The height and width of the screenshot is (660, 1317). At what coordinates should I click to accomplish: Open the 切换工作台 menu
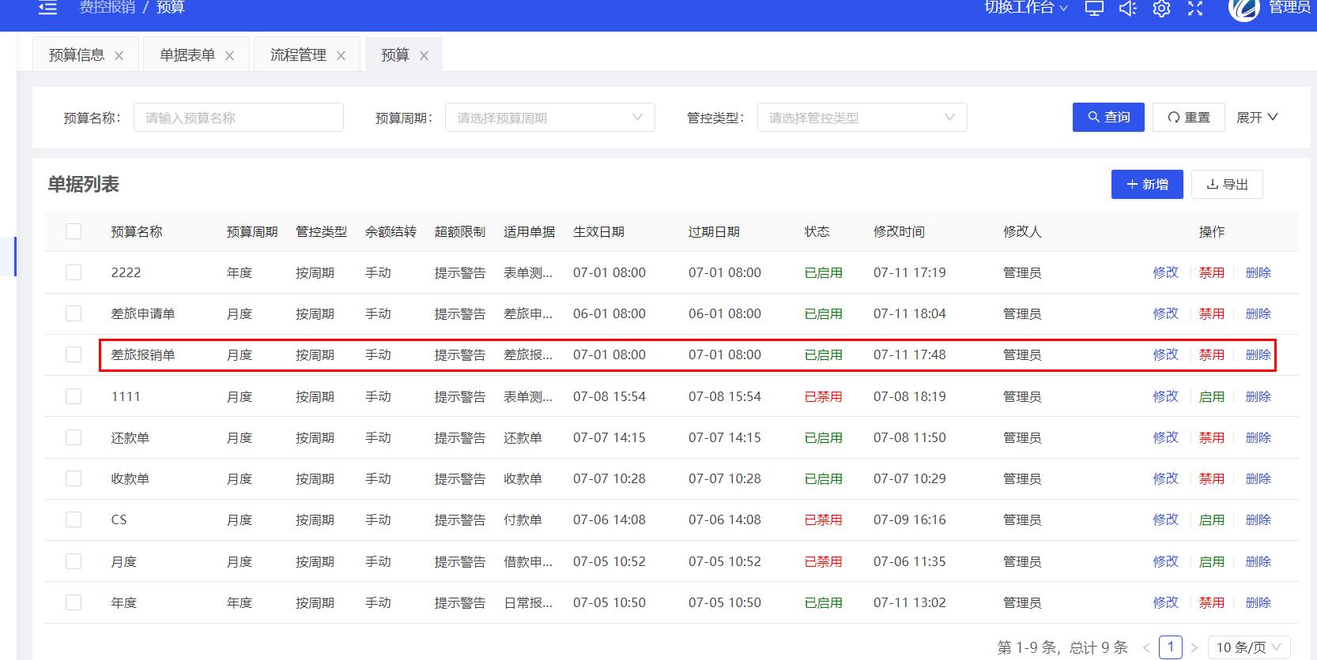1025,8
